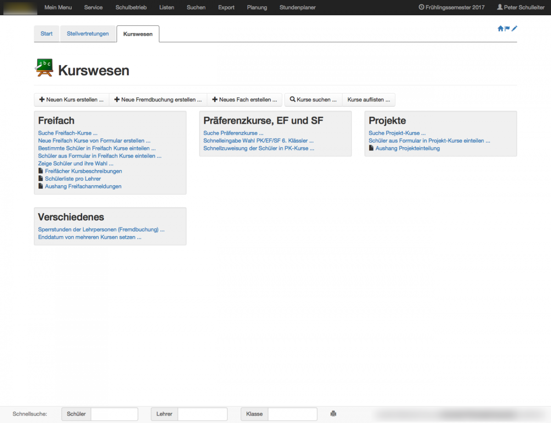
Task: Open the Freifächer Kursbeschreibungen document
Action: pyautogui.click(x=83, y=171)
